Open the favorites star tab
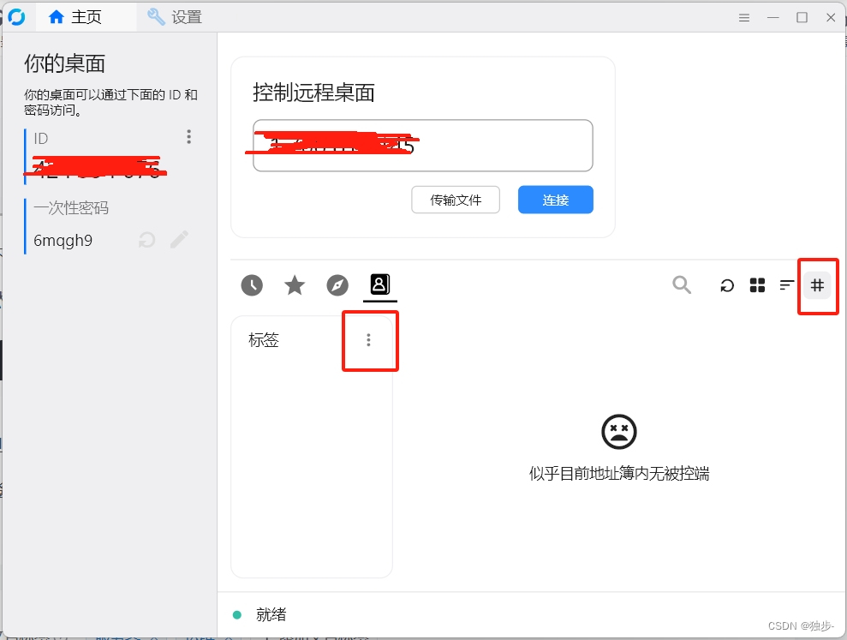The height and width of the screenshot is (640, 847). pyautogui.click(x=295, y=284)
